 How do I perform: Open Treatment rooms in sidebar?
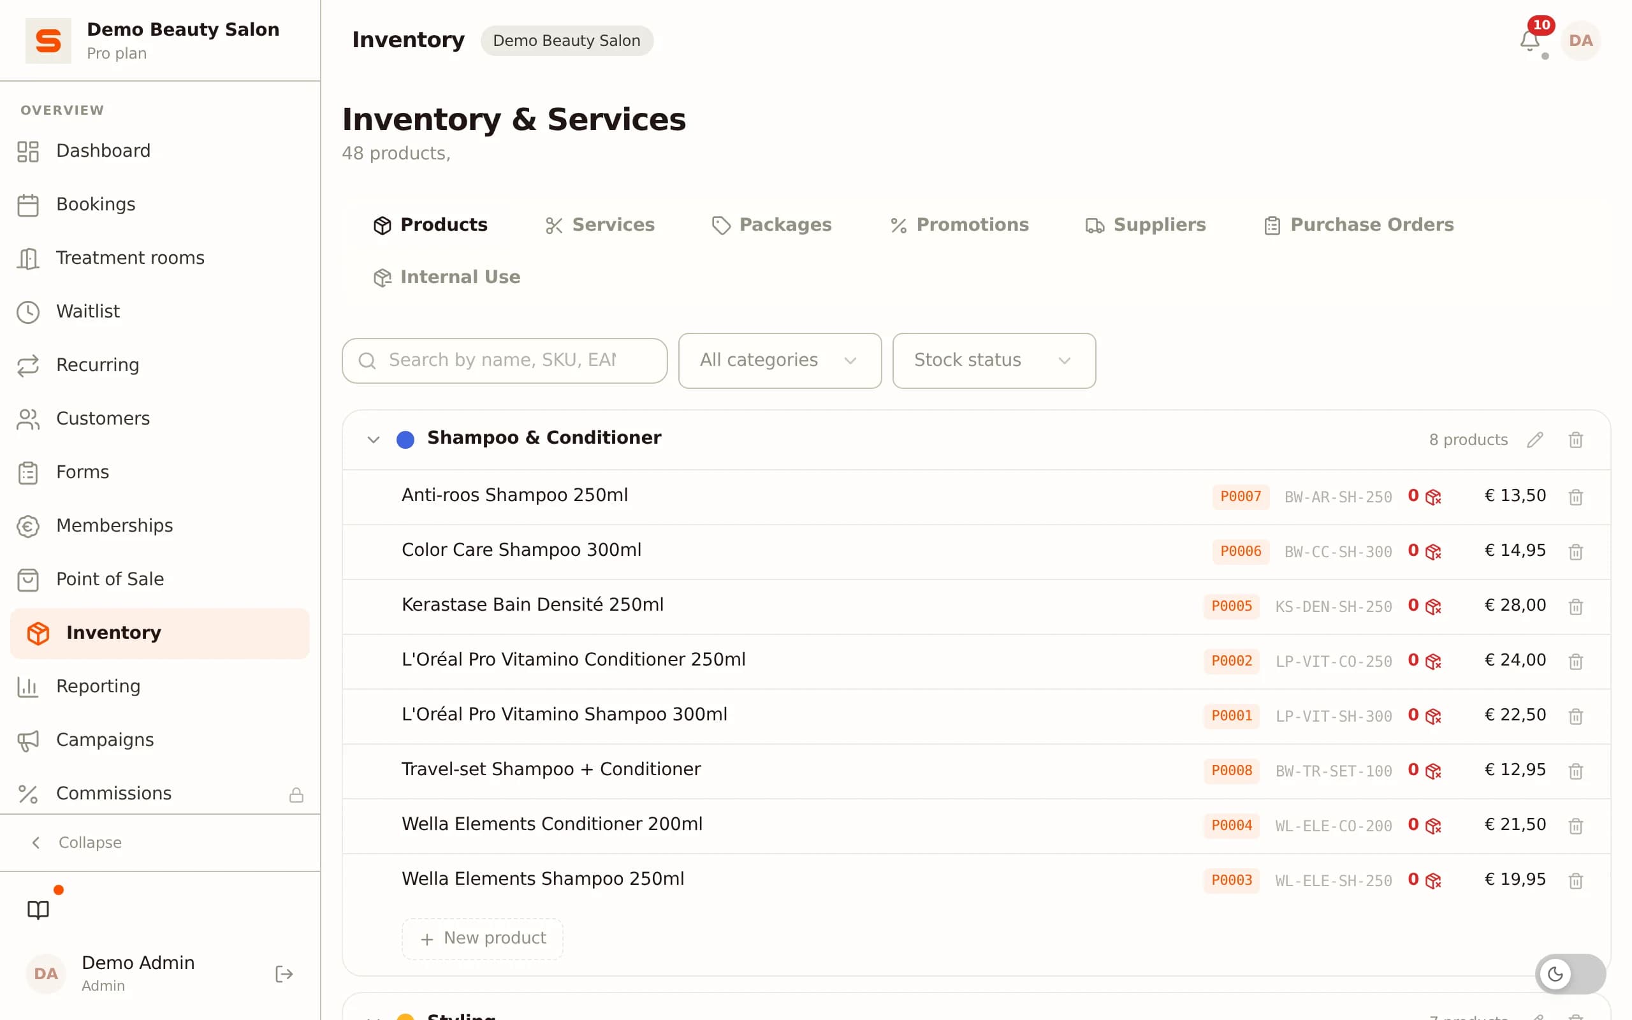pyautogui.click(x=160, y=258)
